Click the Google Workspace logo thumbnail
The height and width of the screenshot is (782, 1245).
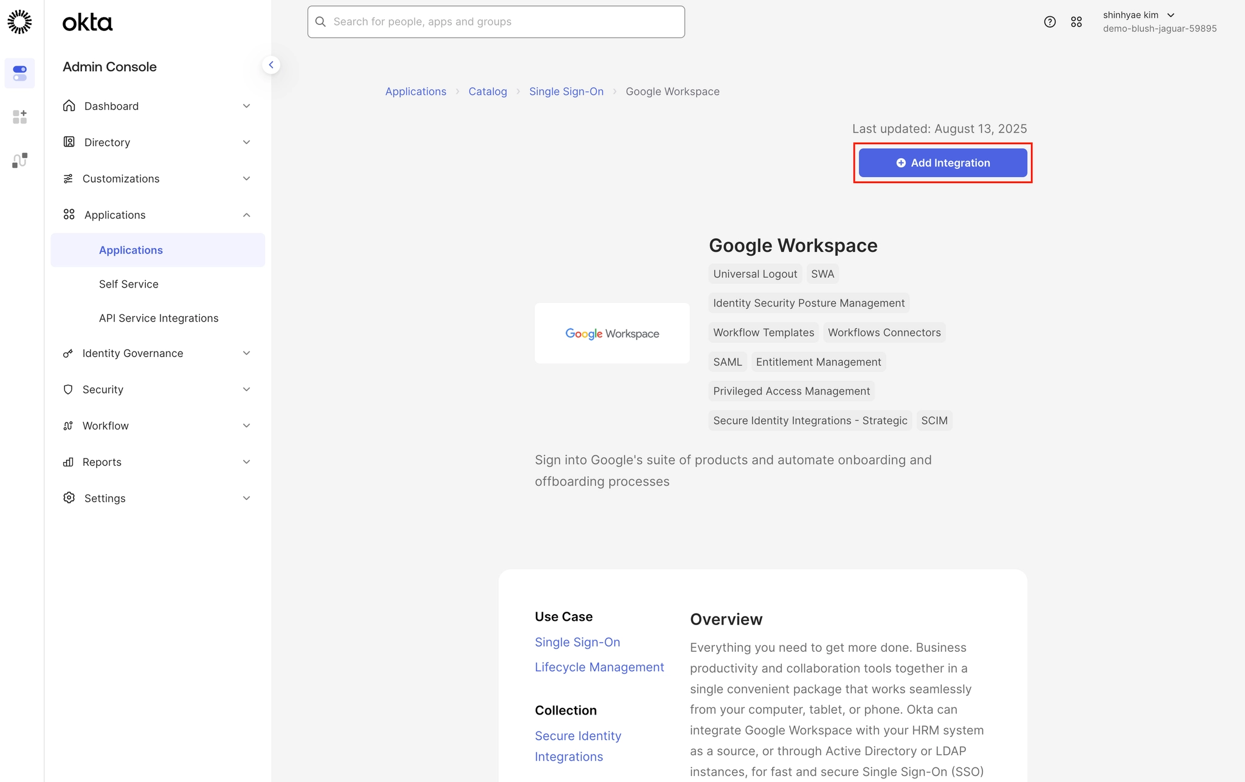pyautogui.click(x=612, y=333)
